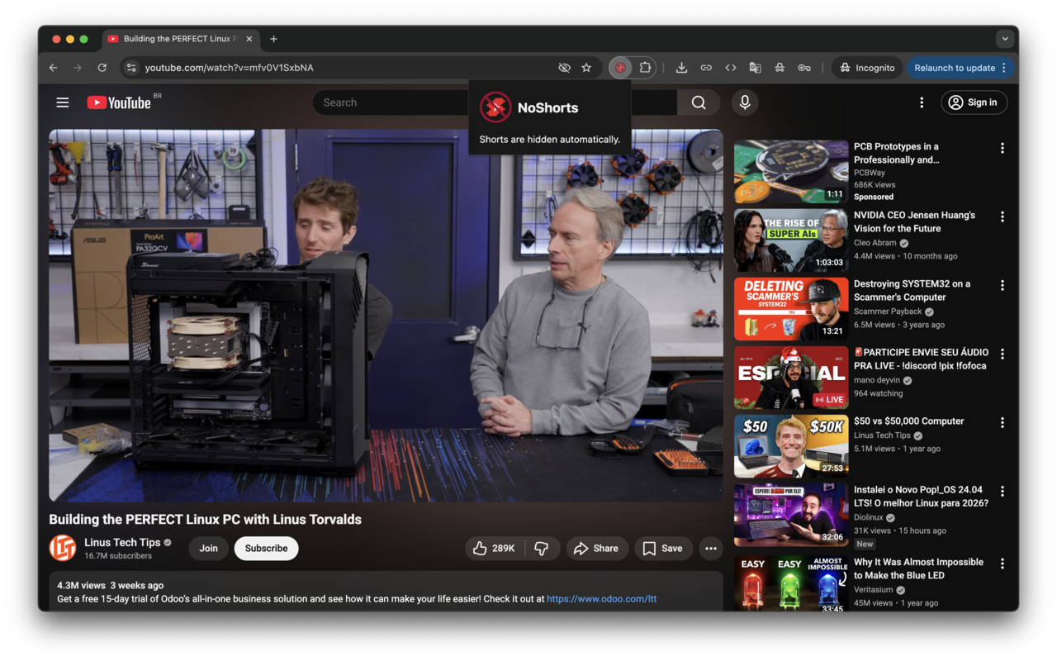Click the NoShorts extension toolbar icon
1057x661 pixels.
620,68
